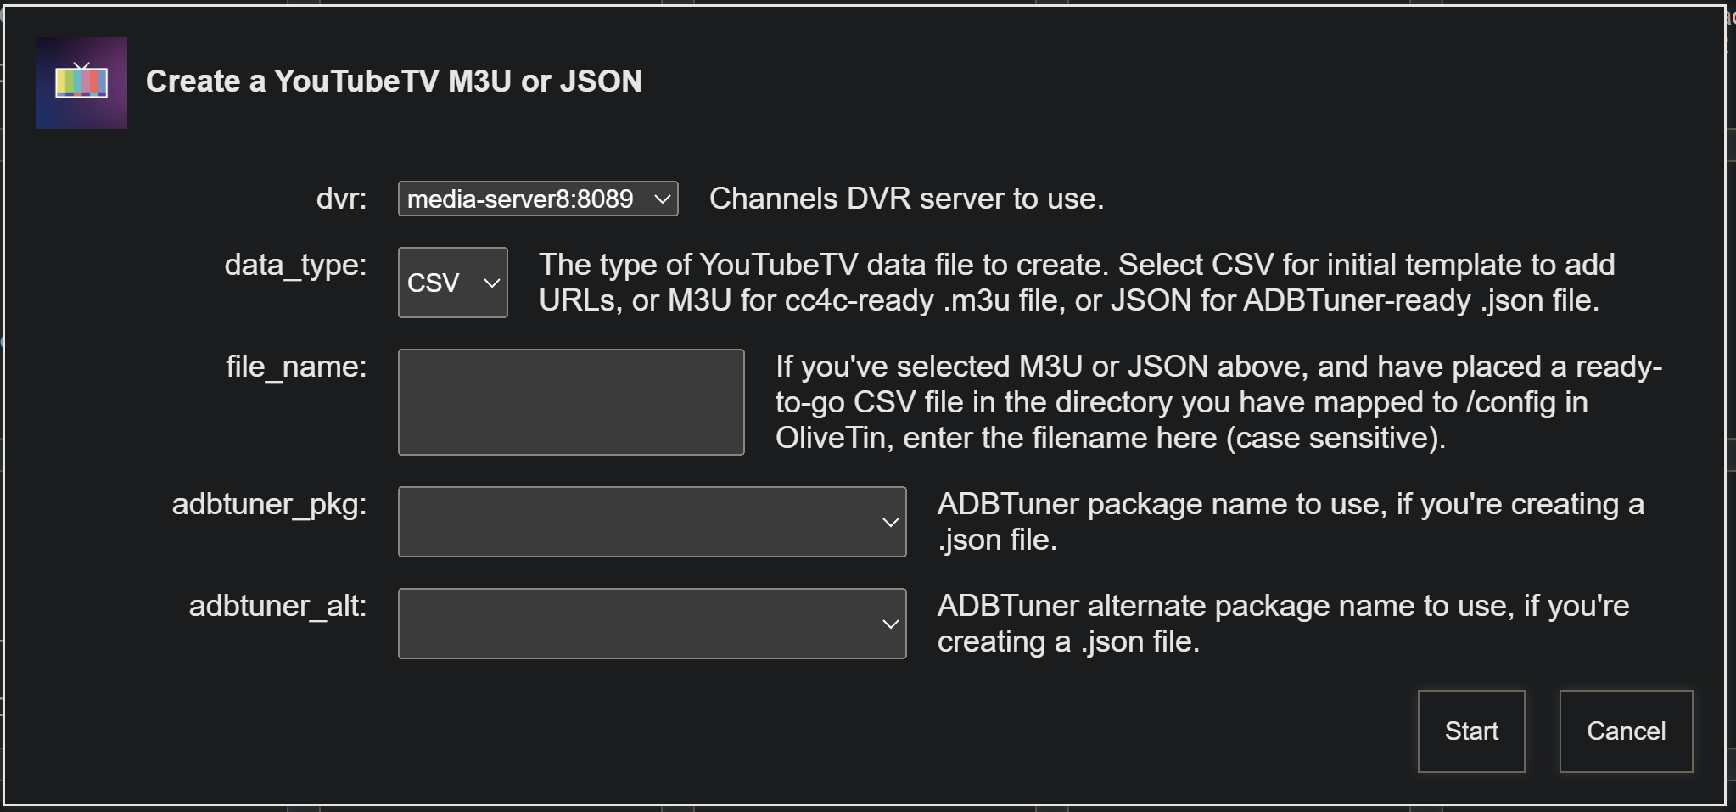Open the adbtuner_alt alternate package dropdown
This screenshot has height=812, width=1736.
(652, 624)
